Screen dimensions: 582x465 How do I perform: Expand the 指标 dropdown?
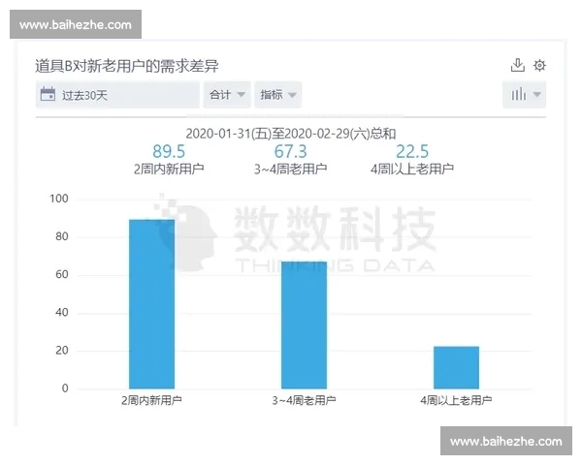(x=277, y=95)
